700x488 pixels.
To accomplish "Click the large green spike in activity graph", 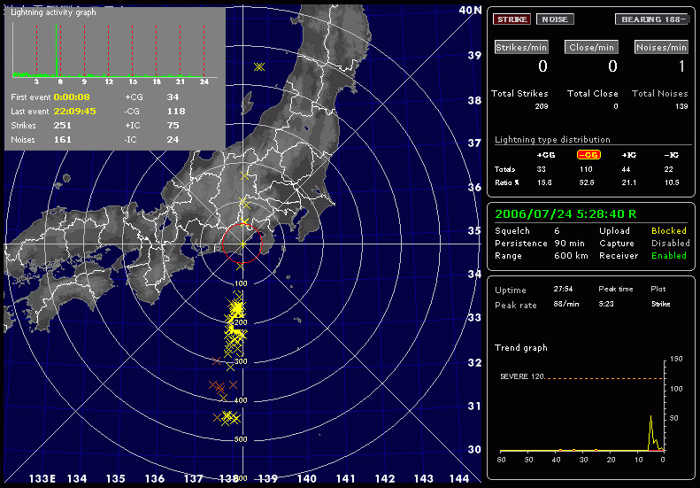I will (58, 67).
